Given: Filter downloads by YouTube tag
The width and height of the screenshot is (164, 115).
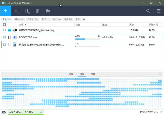Looking at the screenshot, I should click(57, 19).
